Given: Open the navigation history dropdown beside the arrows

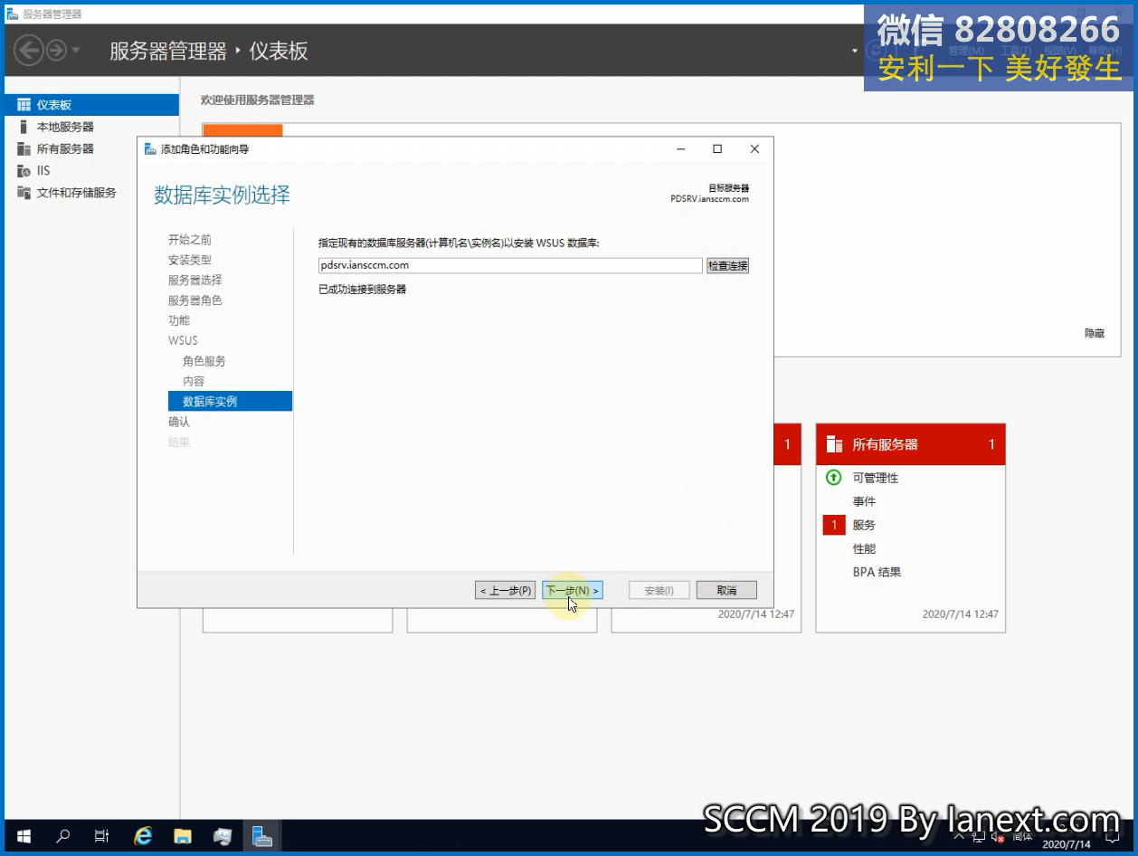Looking at the screenshot, I should pyautogui.click(x=75, y=51).
